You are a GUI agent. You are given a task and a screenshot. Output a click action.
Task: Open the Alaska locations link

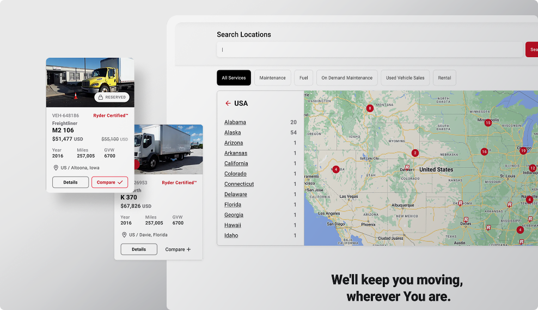[233, 132]
